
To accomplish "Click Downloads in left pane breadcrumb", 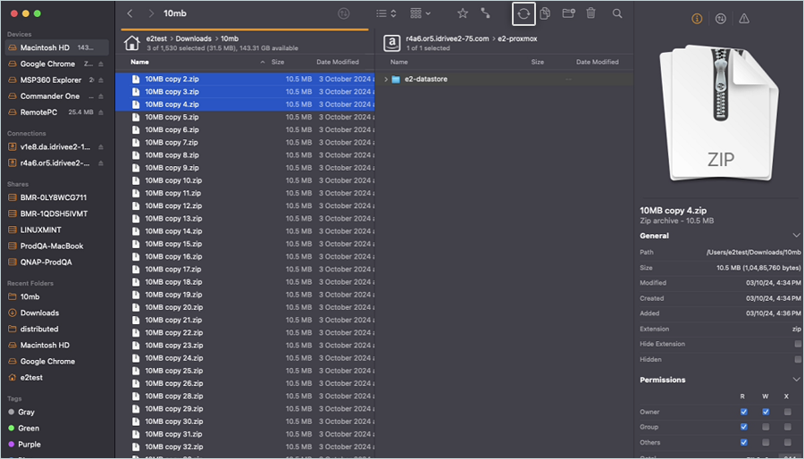I will 193,39.
